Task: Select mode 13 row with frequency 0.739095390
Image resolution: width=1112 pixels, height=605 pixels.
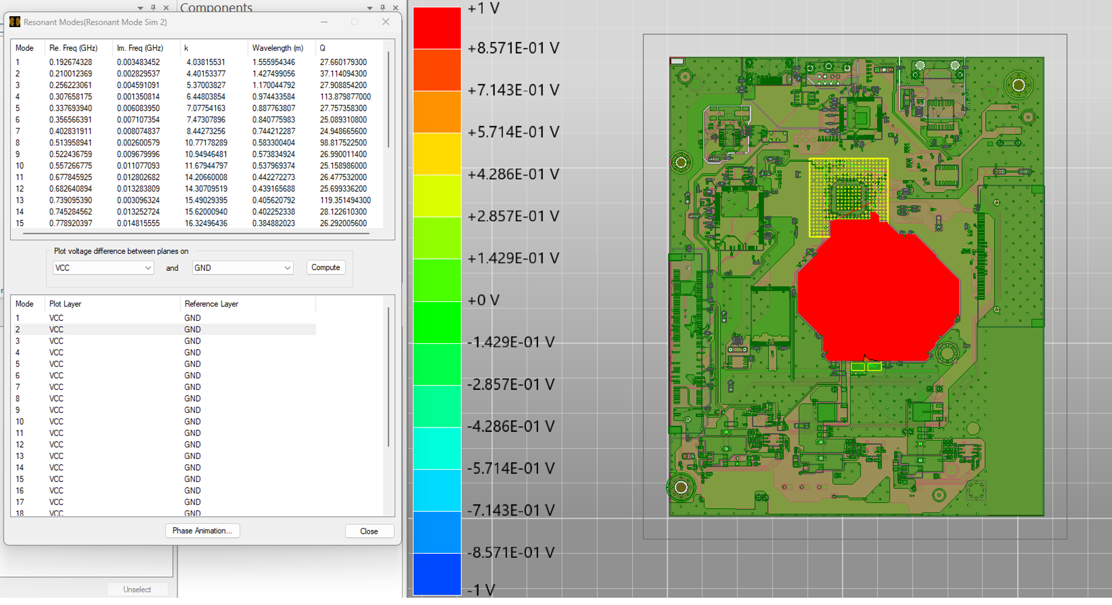Action: pyautogui.click(x=198, y=201)
